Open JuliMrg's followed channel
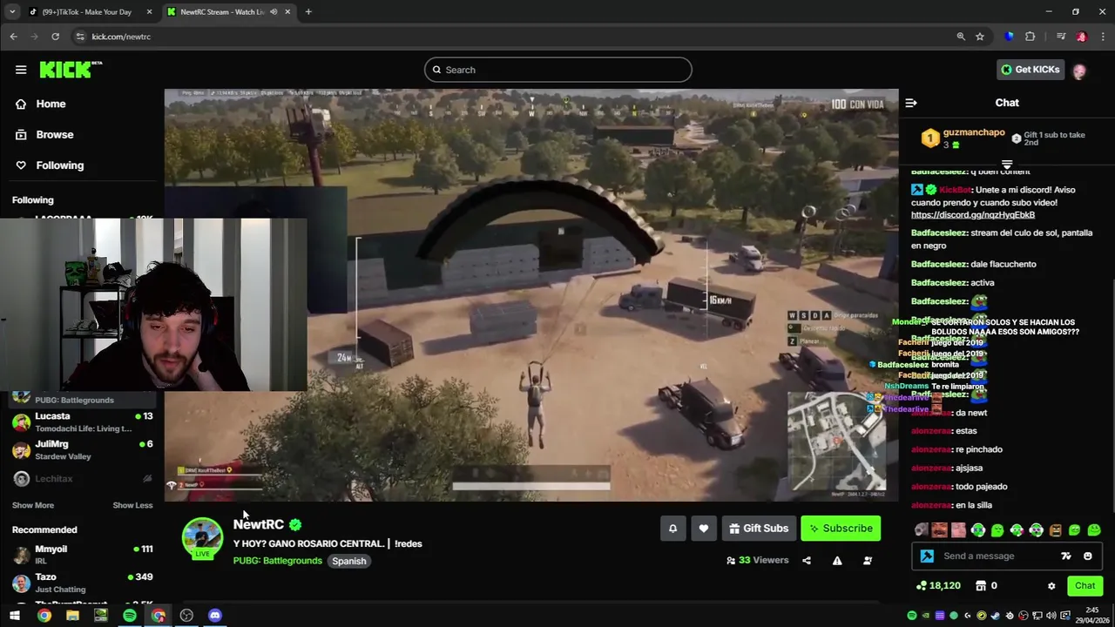1115x627 pixels. pos(83,449)
